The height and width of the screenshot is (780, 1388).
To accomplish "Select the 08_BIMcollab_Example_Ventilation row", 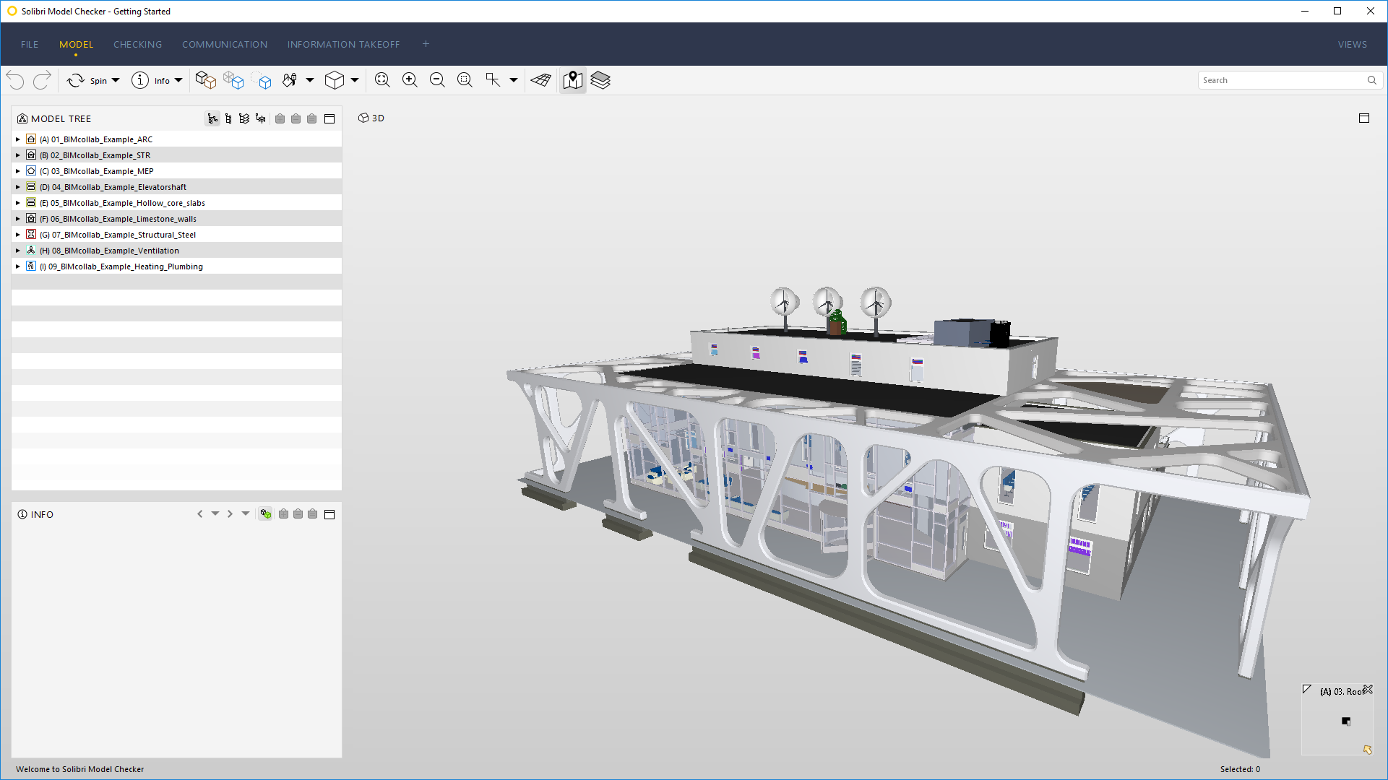I will pos(177,251).
